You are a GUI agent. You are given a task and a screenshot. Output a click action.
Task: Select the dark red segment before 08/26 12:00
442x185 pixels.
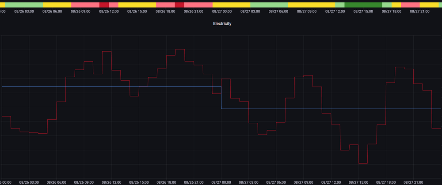pos(104,4)
